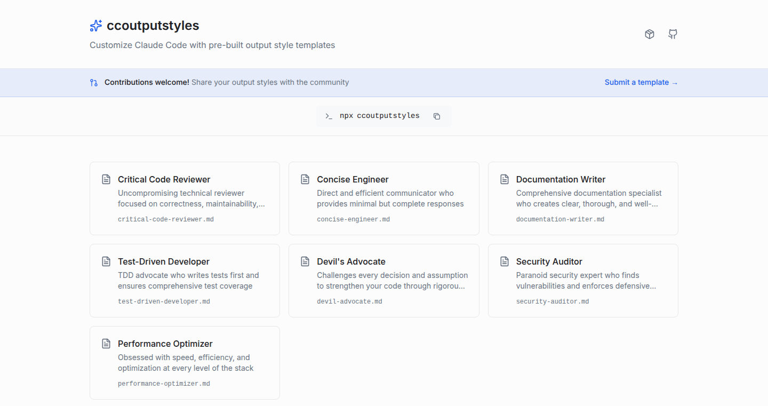This screenshot has height=406, width=768.
Task: Click the Contributions welcome! bold text
Action: [x=147, y=83]
